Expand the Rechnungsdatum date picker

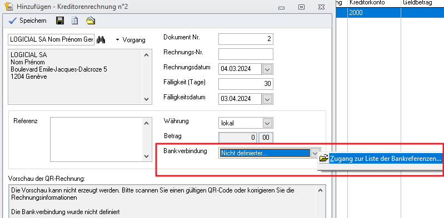click(x=268, y=69)
